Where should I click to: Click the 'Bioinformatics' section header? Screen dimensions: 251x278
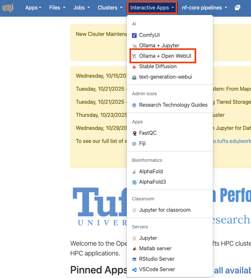(x=147, y=160)
